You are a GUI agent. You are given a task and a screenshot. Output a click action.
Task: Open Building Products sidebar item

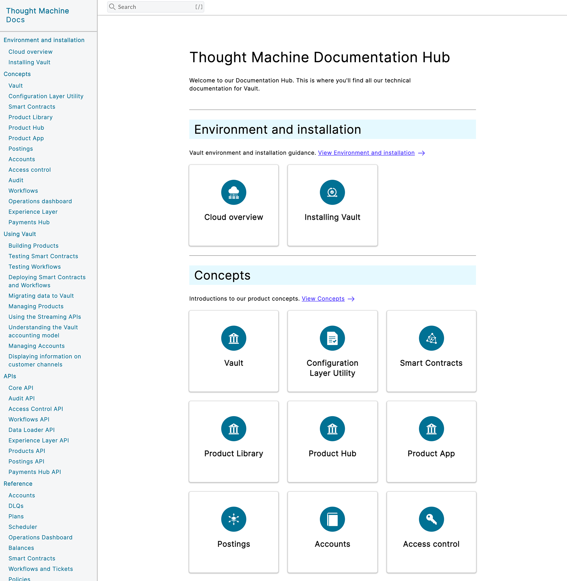[33, 246]
